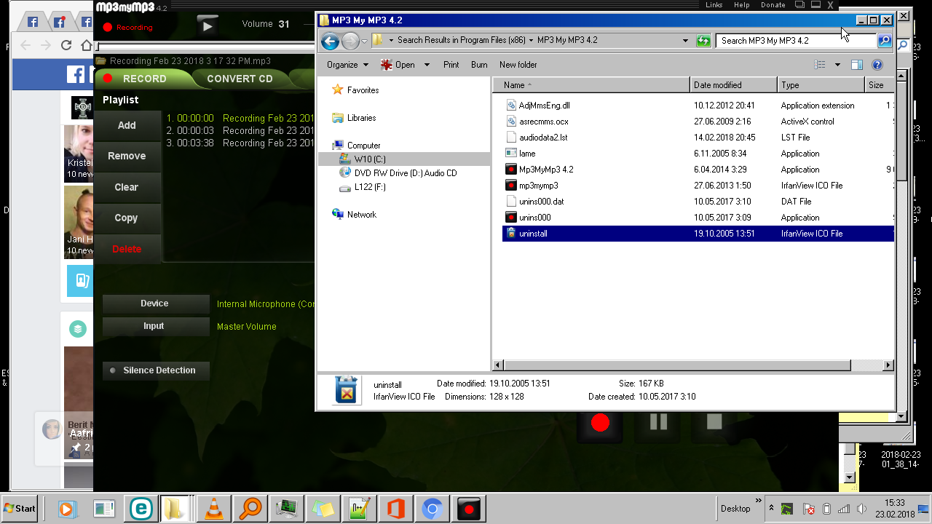Expand the Organize dropdown menu

pos(347,65)
